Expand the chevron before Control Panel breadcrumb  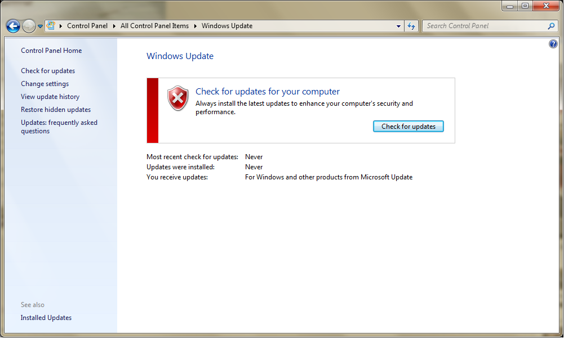pos(61,26)
